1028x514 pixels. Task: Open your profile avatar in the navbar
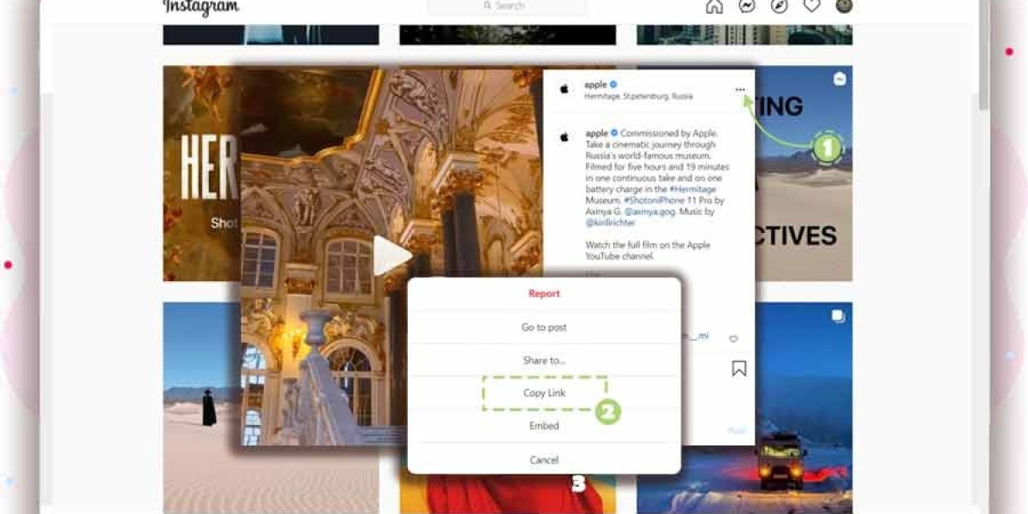click(x=843, y=6)
